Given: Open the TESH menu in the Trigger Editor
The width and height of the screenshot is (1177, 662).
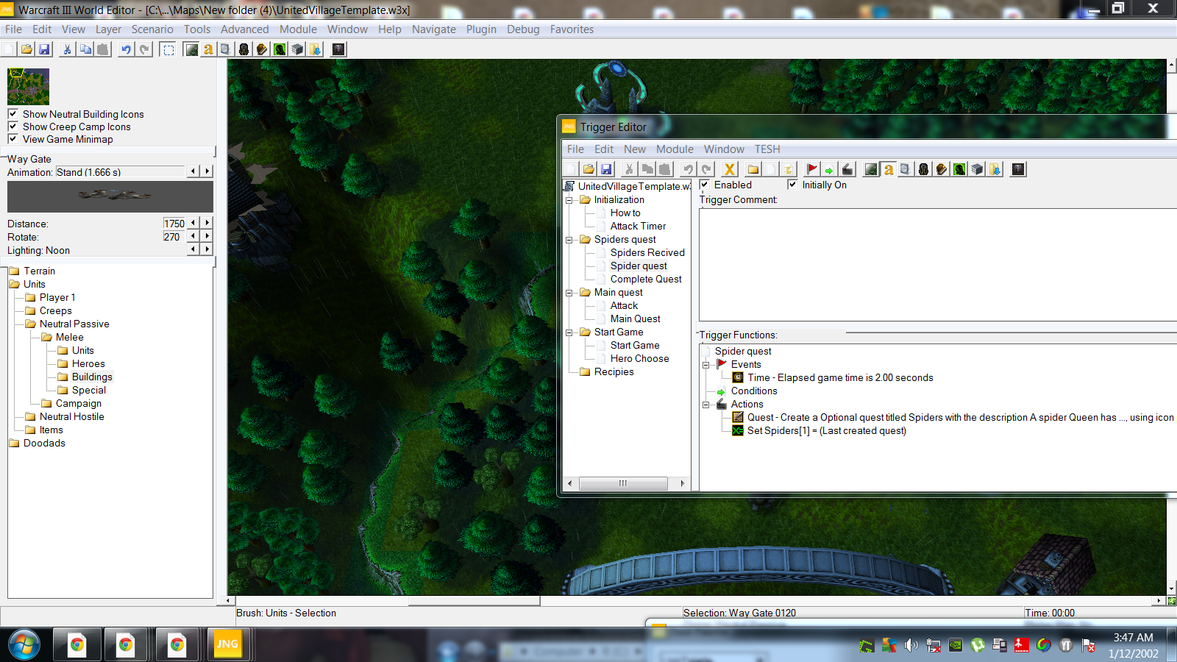Looking at the screenshot, I should [x=767, y=149].
